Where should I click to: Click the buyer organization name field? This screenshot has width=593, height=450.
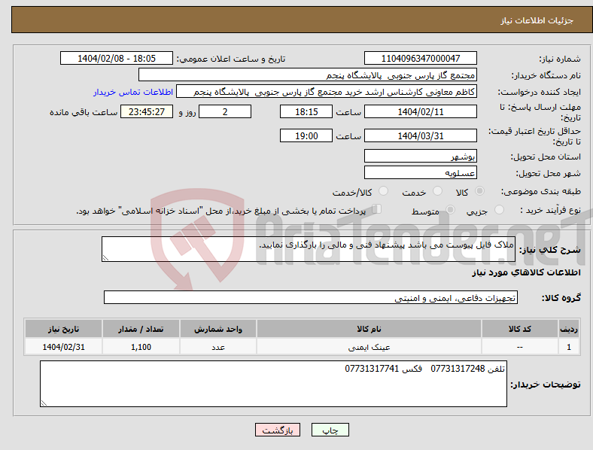pyautogui.click(x=308, y=74)
